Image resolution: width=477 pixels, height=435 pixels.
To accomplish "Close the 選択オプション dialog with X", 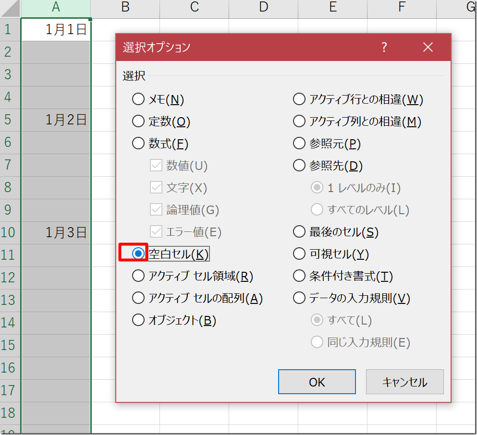I will [428, 47].
